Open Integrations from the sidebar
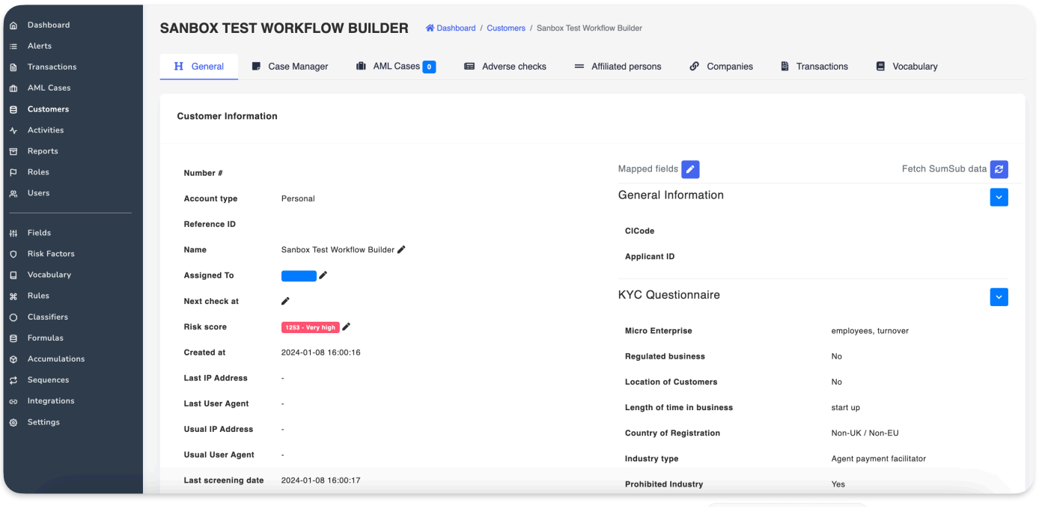The width and height of the screenshot is (1048, 509). click(x=51, y=401)
